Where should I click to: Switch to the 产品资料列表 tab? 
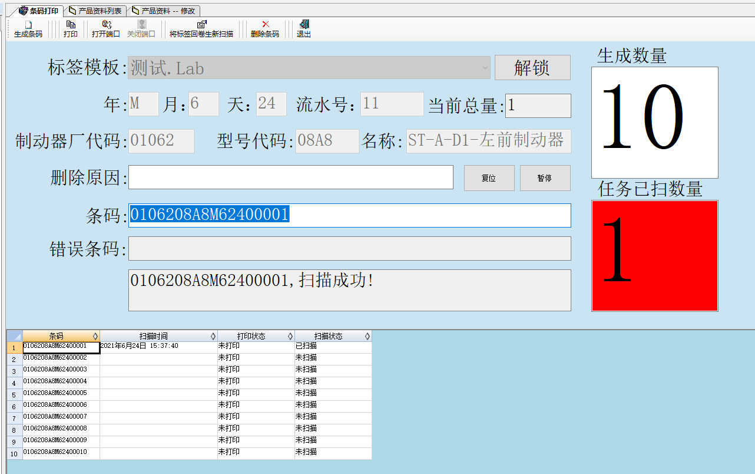(95, 11)
